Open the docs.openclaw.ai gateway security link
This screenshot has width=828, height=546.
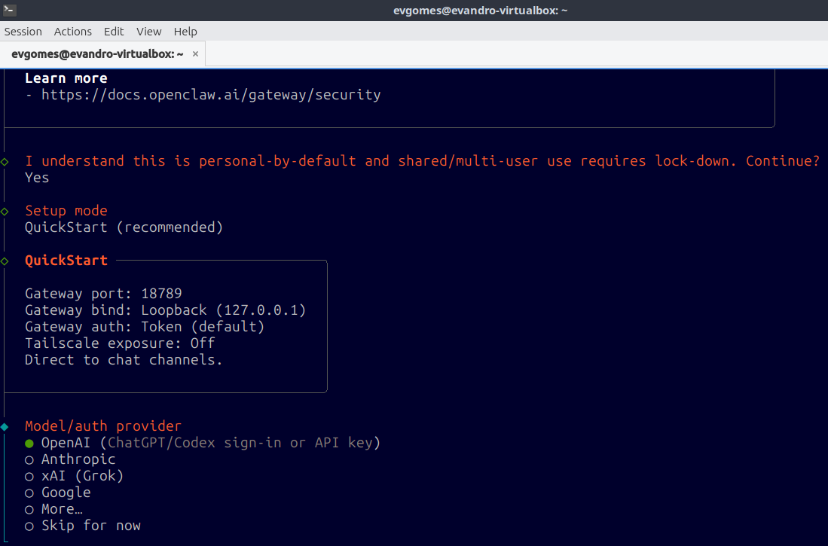(x=211, y=95)
